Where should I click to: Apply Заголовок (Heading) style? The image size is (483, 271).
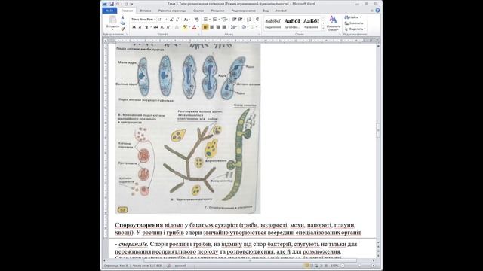pyautogui.click(x=292, y=23)
